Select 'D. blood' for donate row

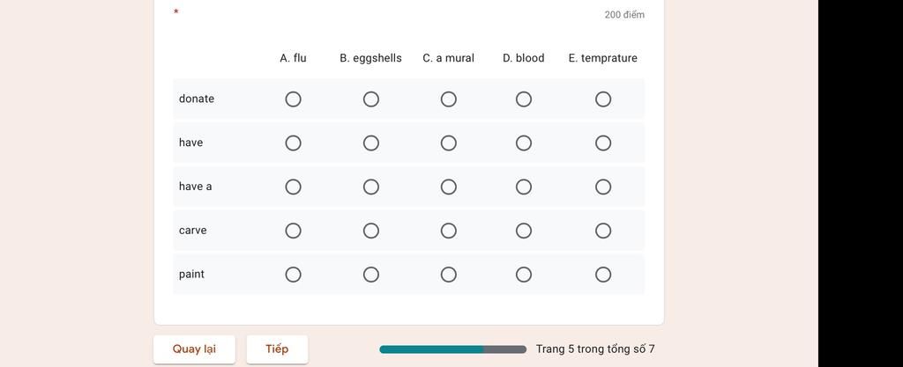tap(524, 99)
